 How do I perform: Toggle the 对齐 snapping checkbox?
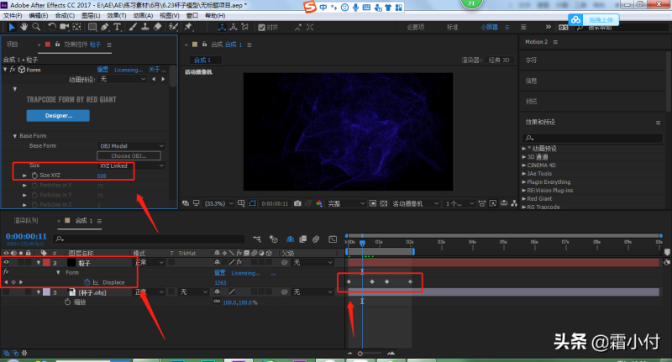pos(260,27)
